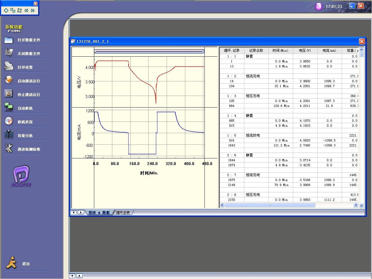Click the 电压(V) column header

click(305, 51)
